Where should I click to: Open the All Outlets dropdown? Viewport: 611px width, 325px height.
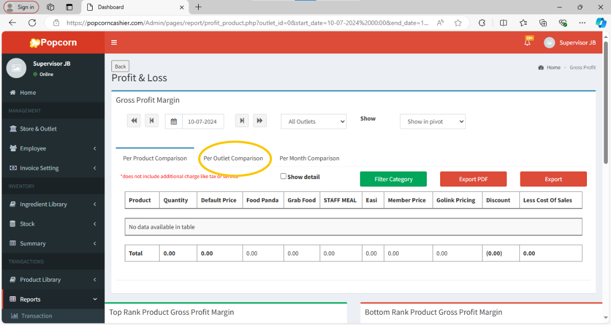314,122
